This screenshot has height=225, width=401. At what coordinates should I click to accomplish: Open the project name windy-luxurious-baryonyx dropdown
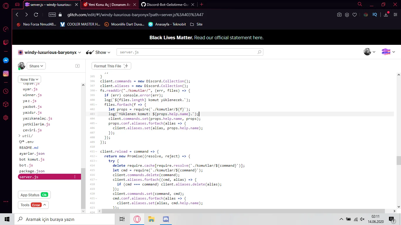[x=50, y=52]
